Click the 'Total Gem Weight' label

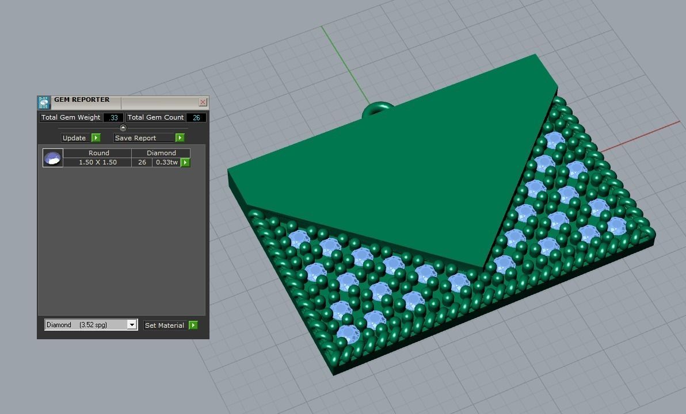point(71,117)
